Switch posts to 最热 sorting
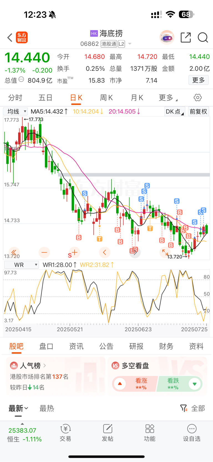Screen dimensions: 213x462 (47, 408)
